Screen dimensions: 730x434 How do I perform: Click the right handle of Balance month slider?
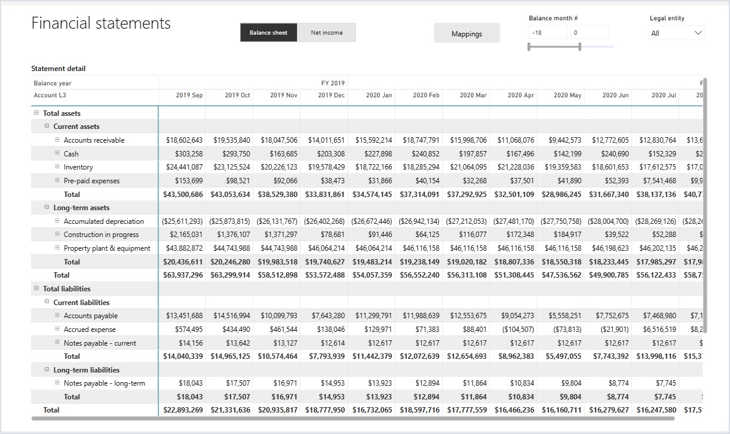[580, 47]
